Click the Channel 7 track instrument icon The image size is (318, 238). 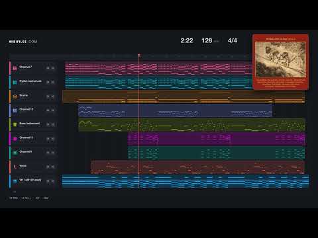tap(15, 68)
